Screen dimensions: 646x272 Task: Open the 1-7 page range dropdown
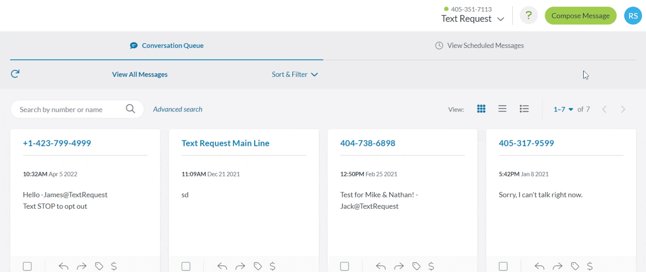pos(563,109)
